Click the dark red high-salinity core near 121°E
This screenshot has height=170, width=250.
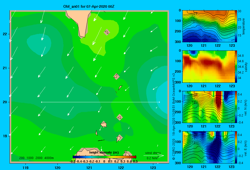pos(208,62)
